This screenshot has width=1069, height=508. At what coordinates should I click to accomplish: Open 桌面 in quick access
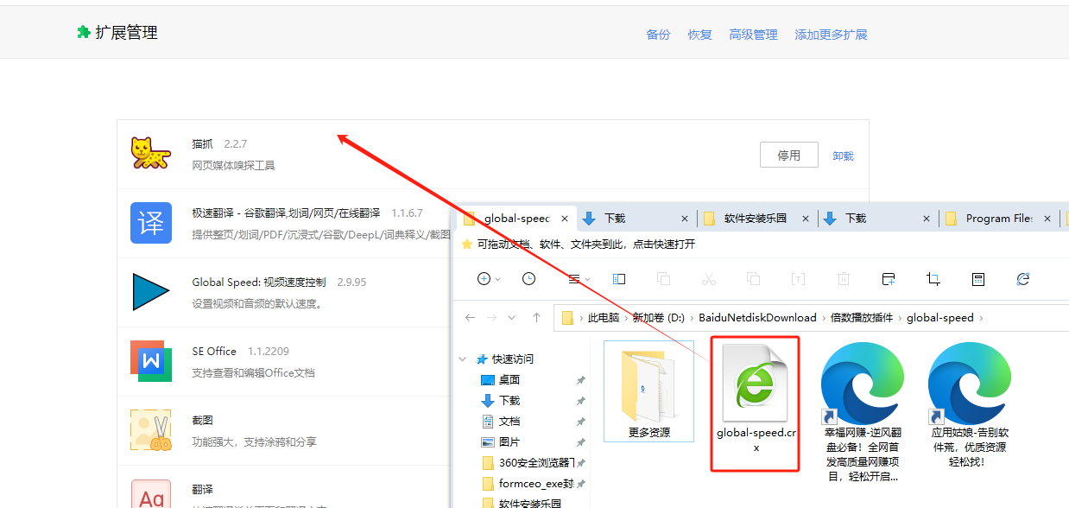click(x=509, y=380)
